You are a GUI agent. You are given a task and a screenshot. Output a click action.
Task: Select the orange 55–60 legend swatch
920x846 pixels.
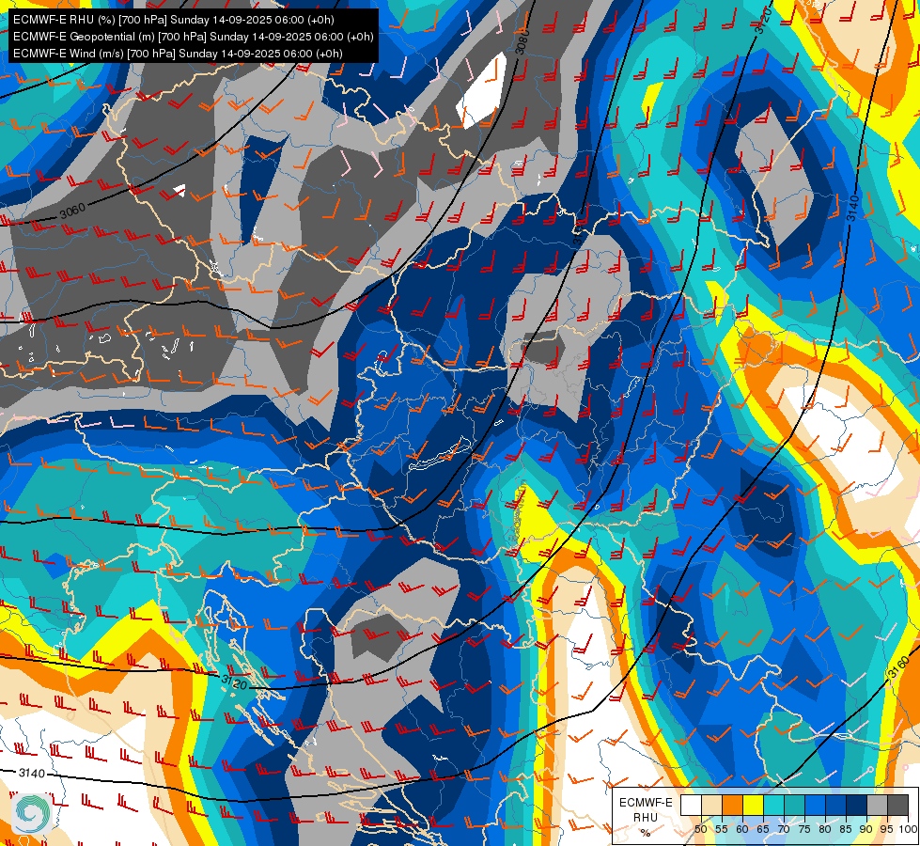(732, 805)
